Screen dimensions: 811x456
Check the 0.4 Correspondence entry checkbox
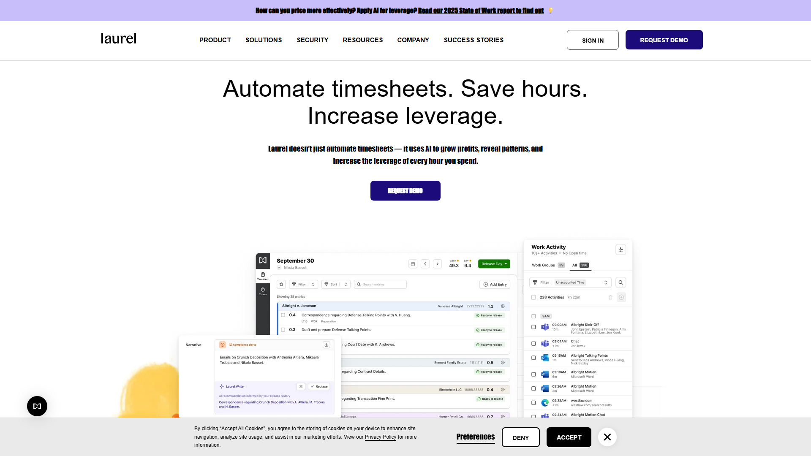[x=283, y=315]
